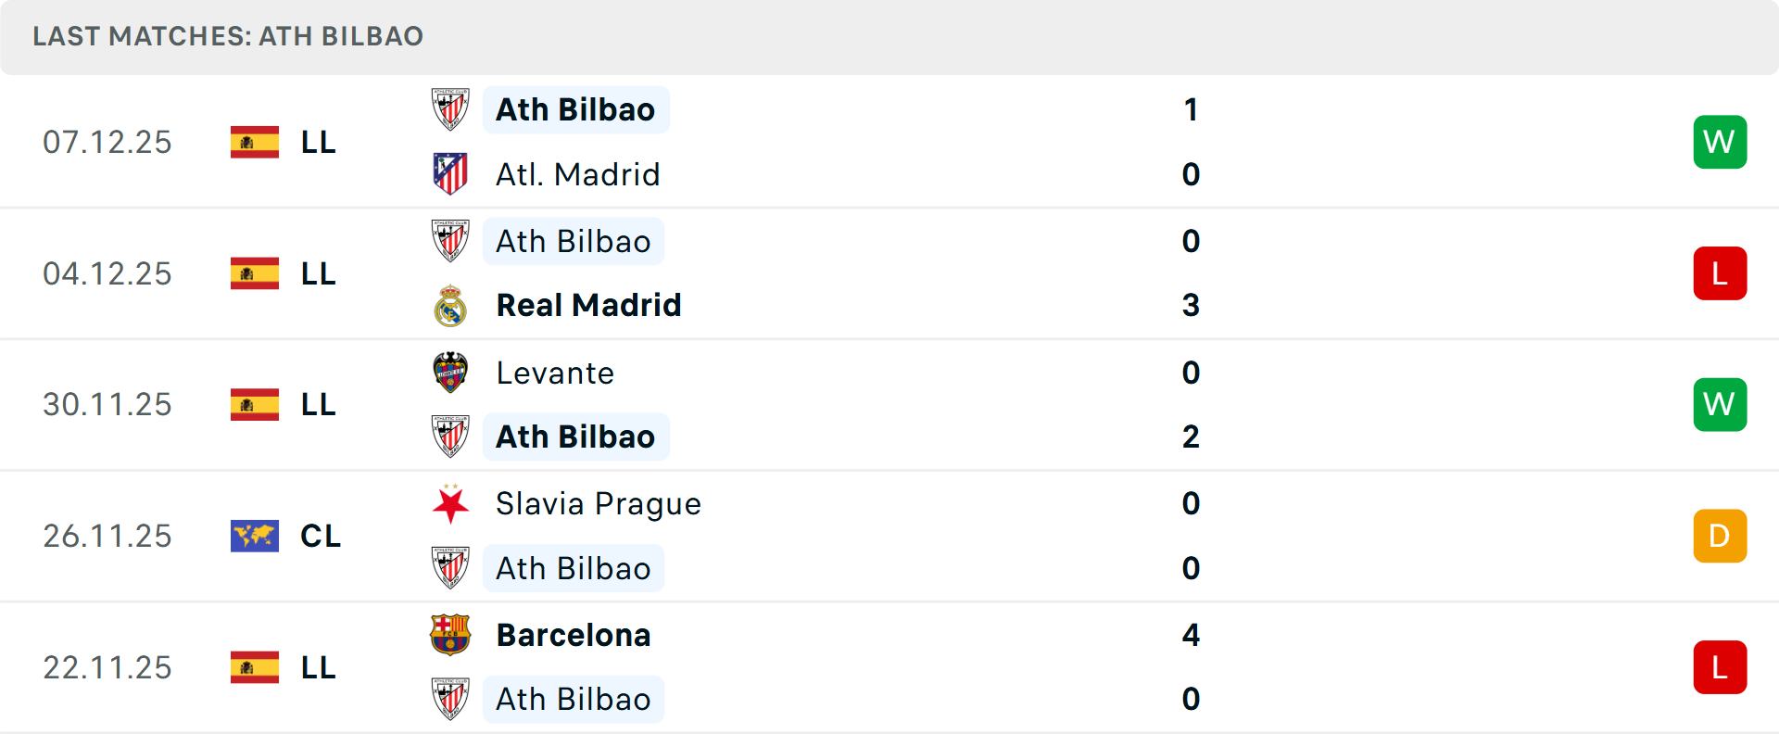Click the orange D draw badge
The image size is (1779, 734).
pyautogui.click(x=1720, y=536)
